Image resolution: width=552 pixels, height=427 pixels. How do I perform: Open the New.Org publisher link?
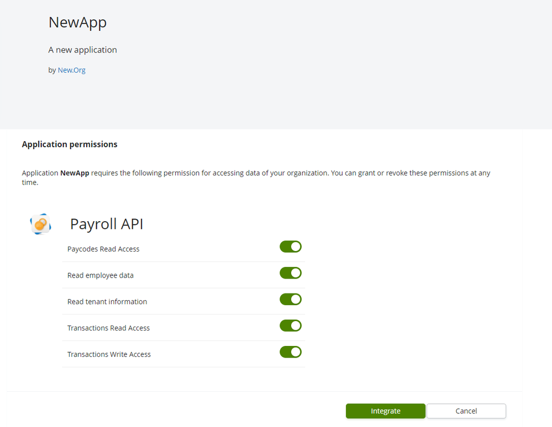pos(71,70)
